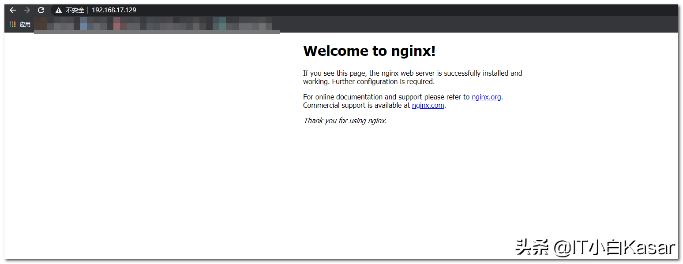Click the 应用 bookmarks label
Image resolution: width=683 pixels, height=264 pixels.
click(25, 24)
